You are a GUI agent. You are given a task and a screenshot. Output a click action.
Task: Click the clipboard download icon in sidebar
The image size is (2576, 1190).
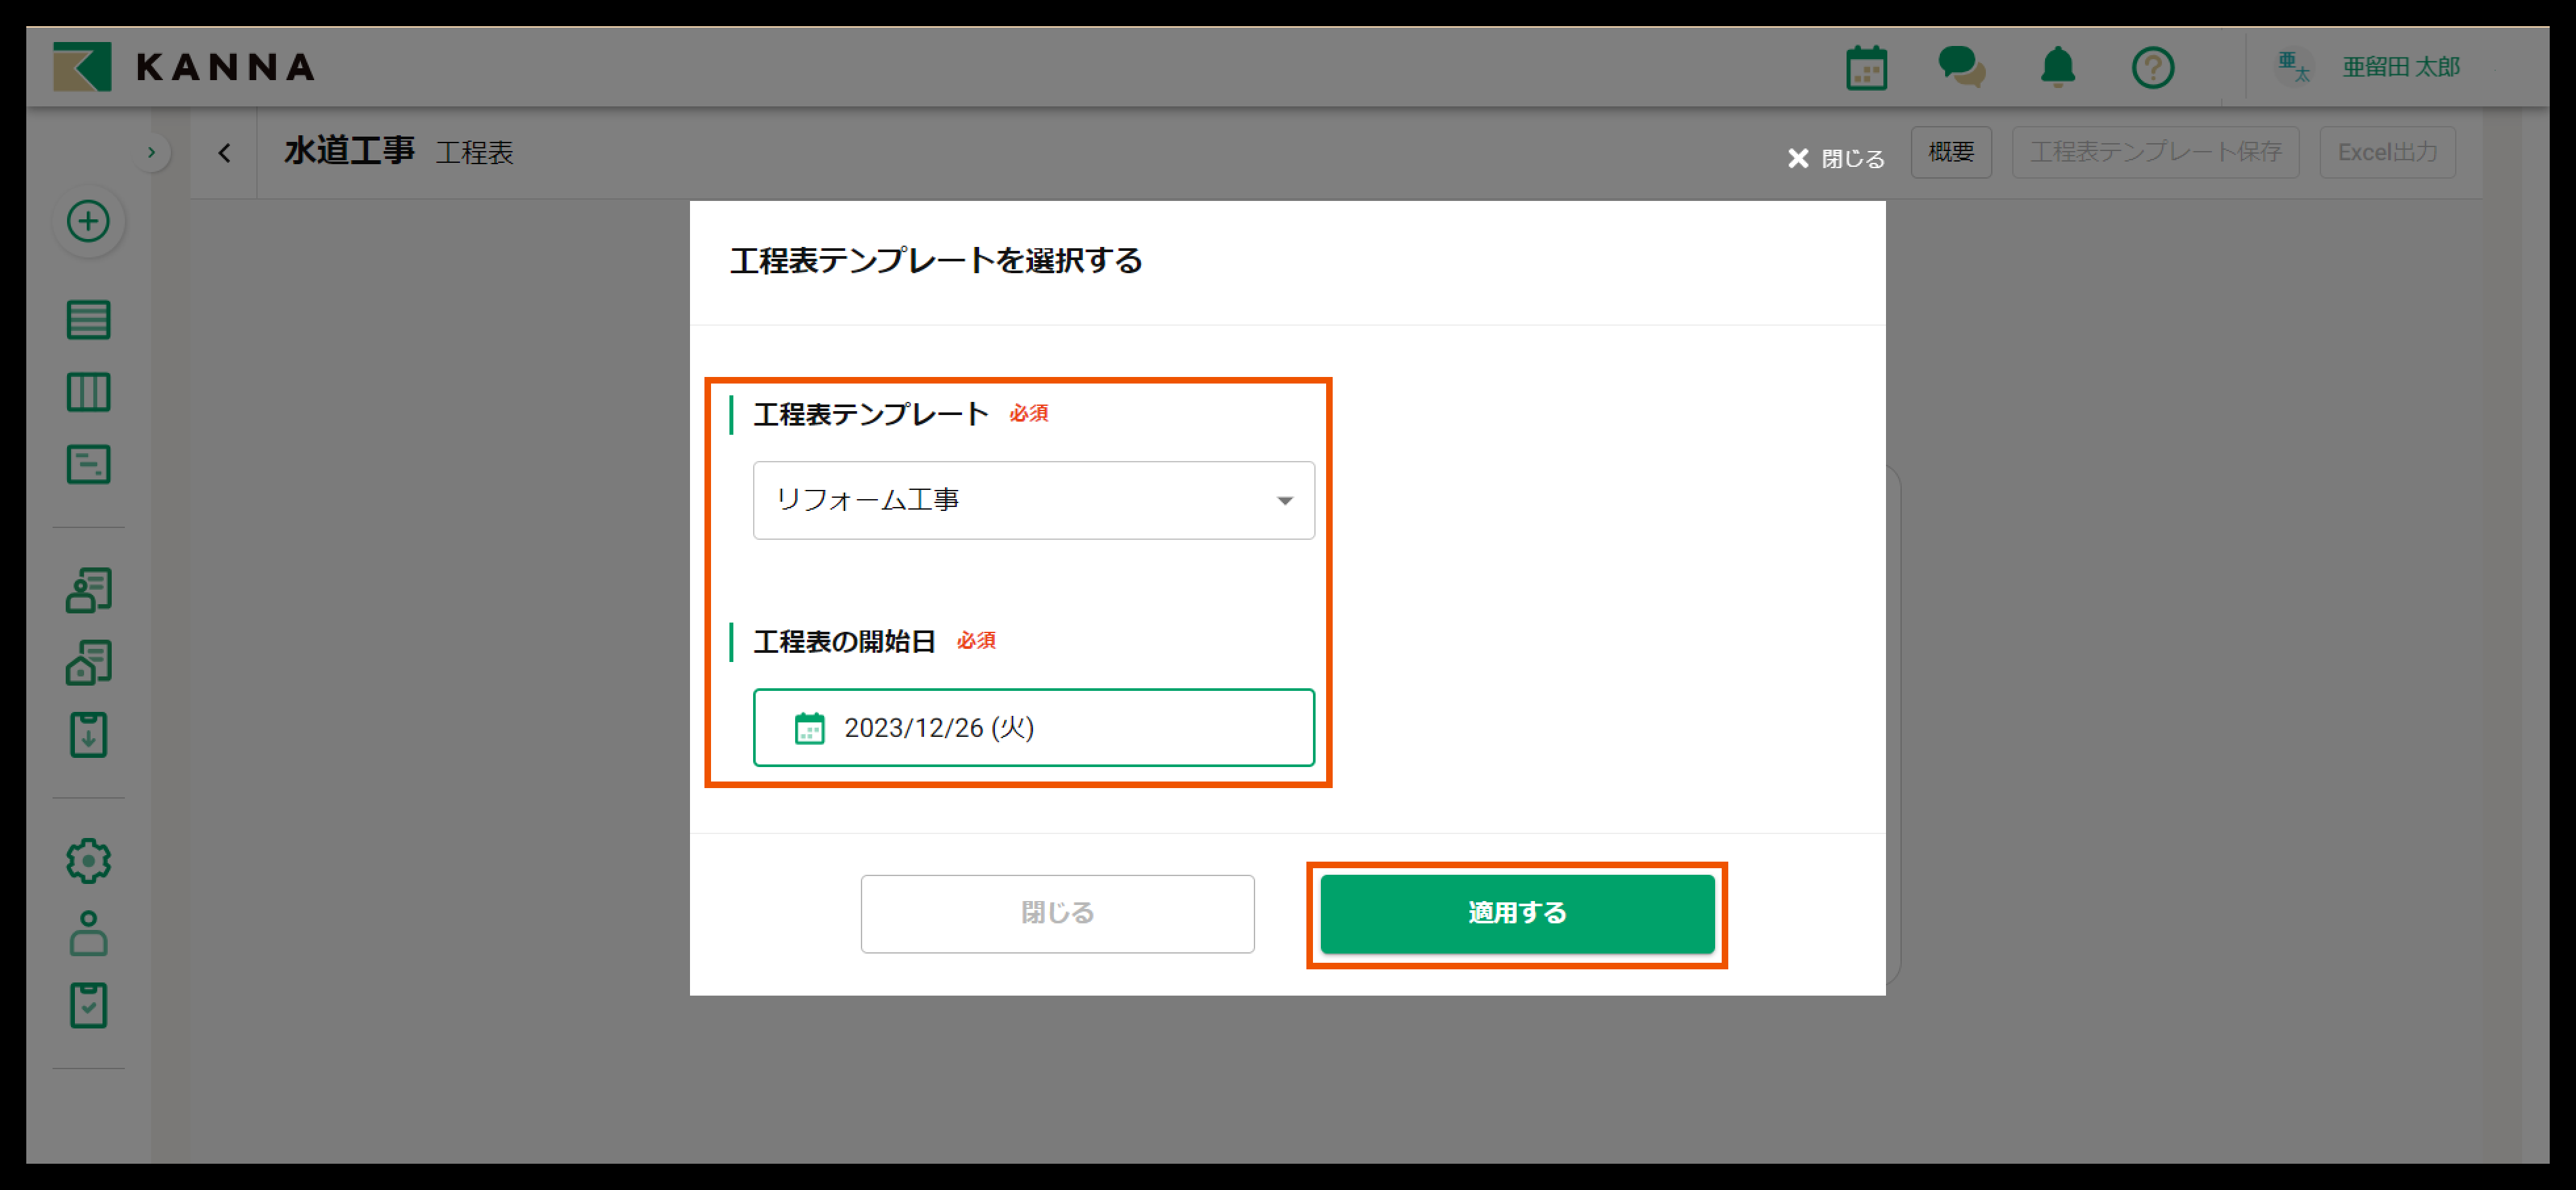pyautogui.click(x=88, y=736)
